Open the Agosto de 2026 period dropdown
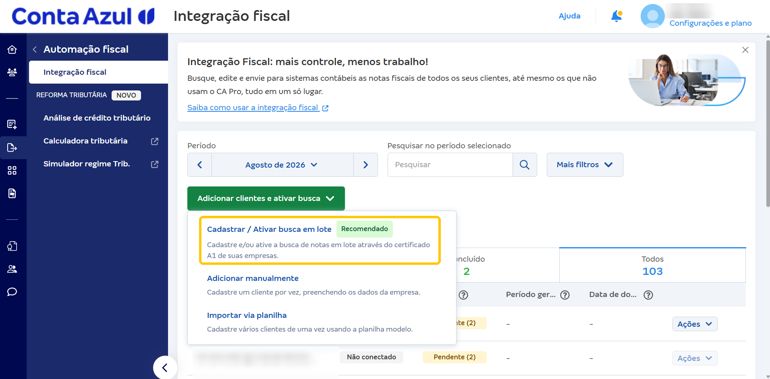The height and width of the screenshot is (379, 770). 282,165
